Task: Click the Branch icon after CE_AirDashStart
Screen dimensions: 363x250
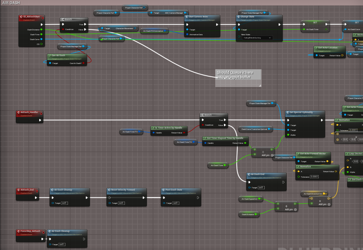Action: 63,19
